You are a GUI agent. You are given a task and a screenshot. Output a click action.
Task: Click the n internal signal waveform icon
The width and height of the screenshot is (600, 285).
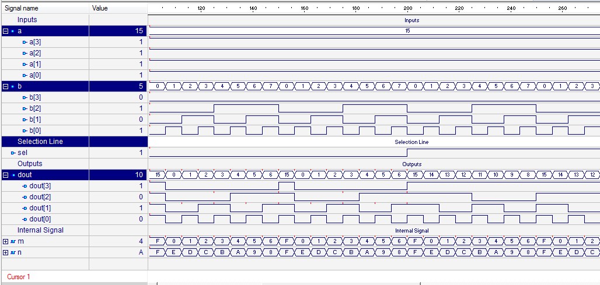tap(13, 252)
